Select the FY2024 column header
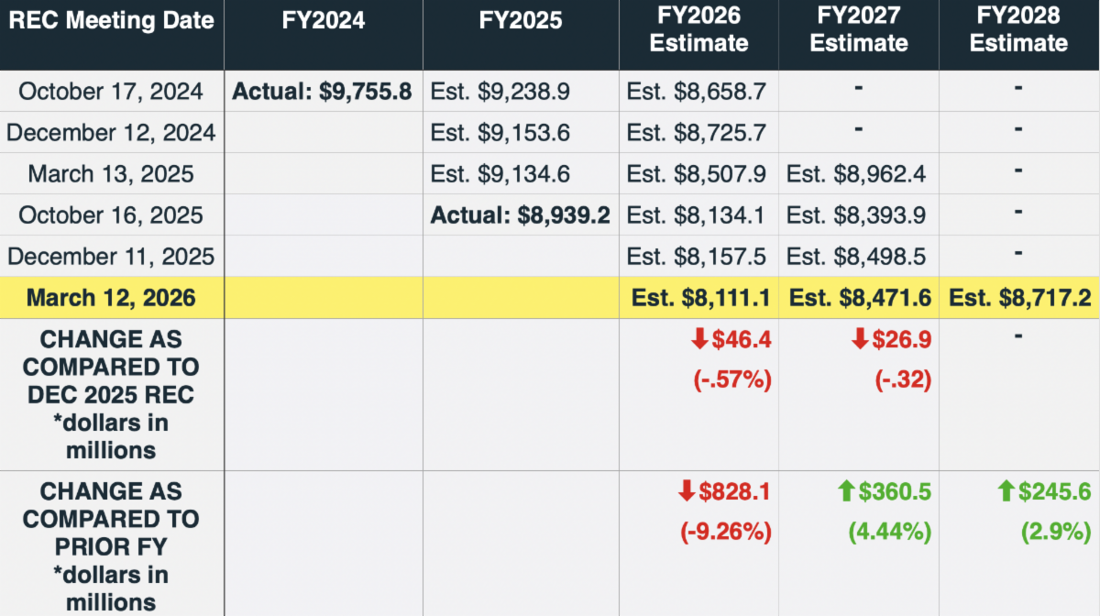 [x=323, y=20]
